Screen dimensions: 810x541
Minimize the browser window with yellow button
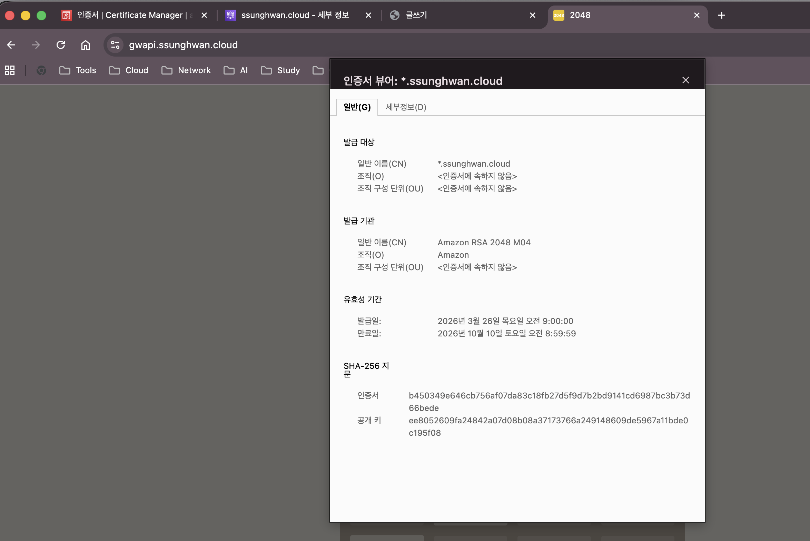click(26, 16)
